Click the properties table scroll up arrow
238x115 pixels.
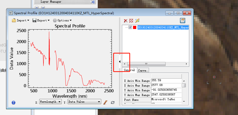(x=184, y=81)
